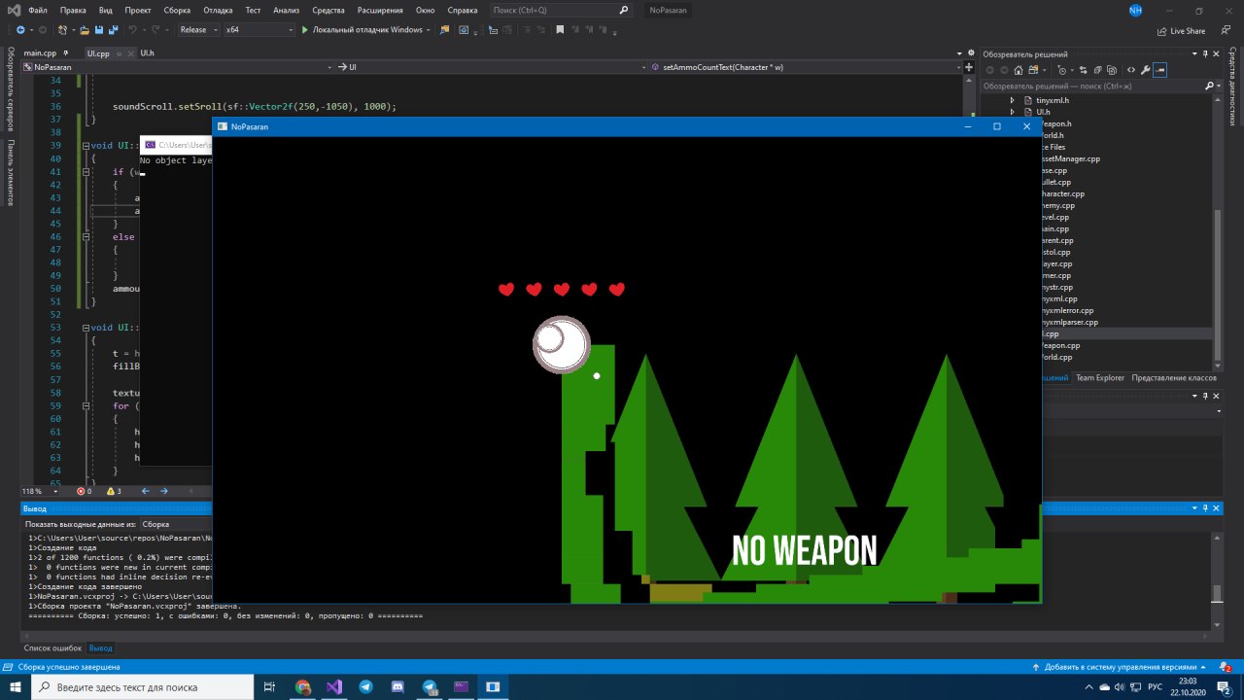Open the Отладка menu
The width and height of the screenshot is (1244, 700).
[217, 10]
